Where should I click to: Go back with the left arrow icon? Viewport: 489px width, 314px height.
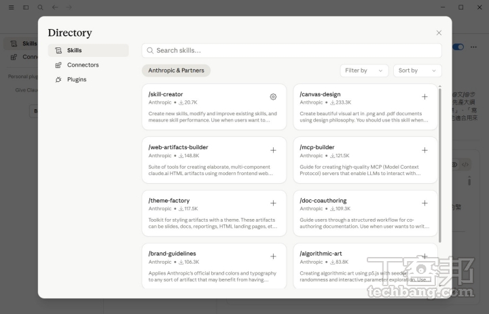(x=55, y=7)
